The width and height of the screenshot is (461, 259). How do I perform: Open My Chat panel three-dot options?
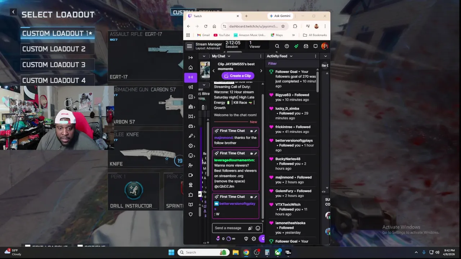point(260,56)
